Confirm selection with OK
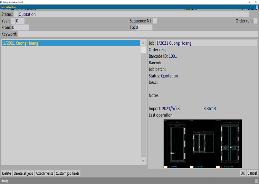The width and height of the screenshot is (259, 184). [243, 173]
